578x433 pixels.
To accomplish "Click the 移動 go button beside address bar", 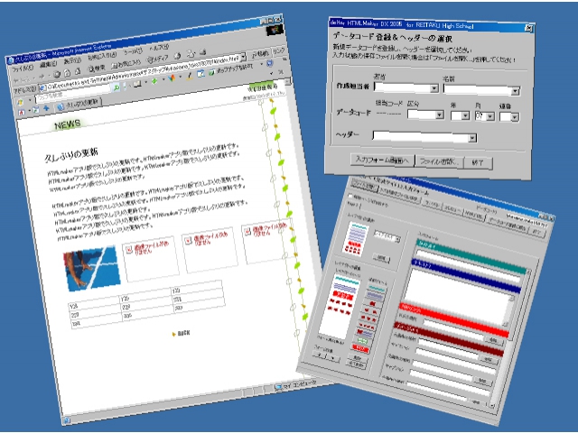I will pyautogui.click(x=260, y=54).
